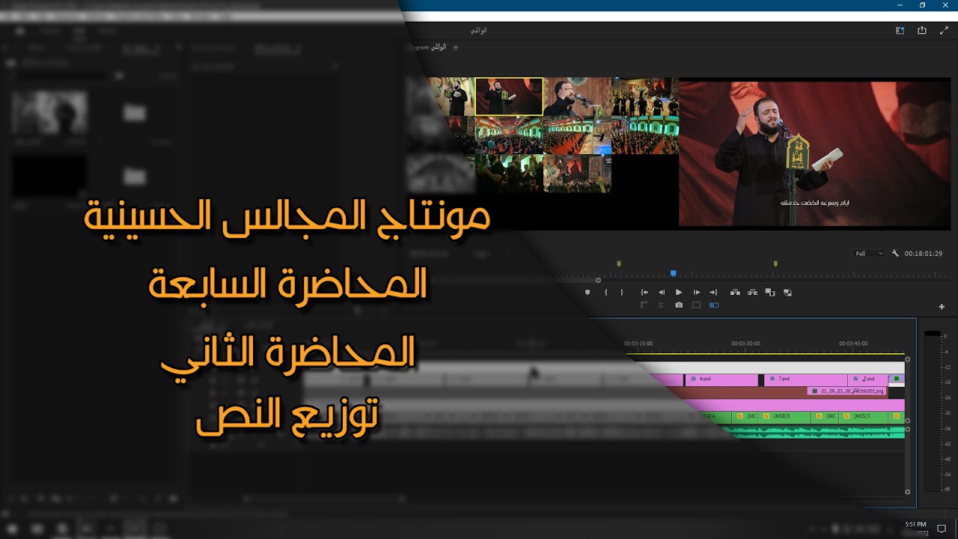Click the Mark In brace button
This screenshot has width=958, height=539.
605,293
